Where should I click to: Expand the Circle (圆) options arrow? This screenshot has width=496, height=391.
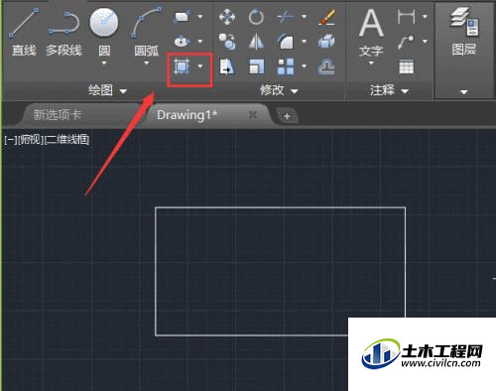(x=104, y=63)
